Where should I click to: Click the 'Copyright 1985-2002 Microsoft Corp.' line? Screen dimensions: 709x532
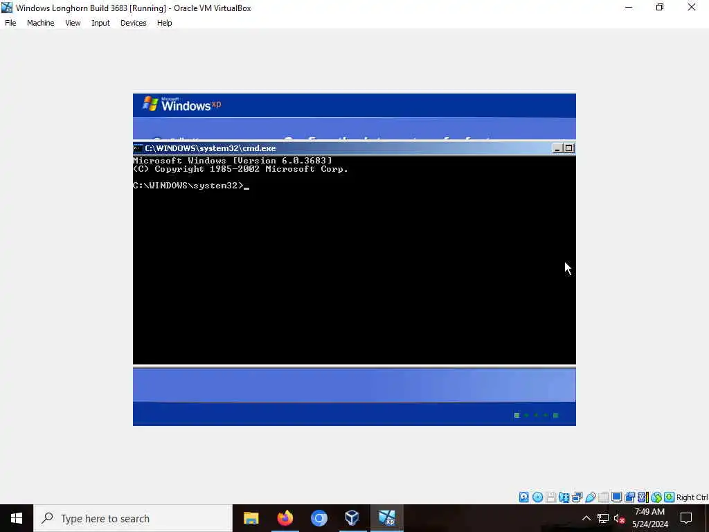tap(240, 169)
